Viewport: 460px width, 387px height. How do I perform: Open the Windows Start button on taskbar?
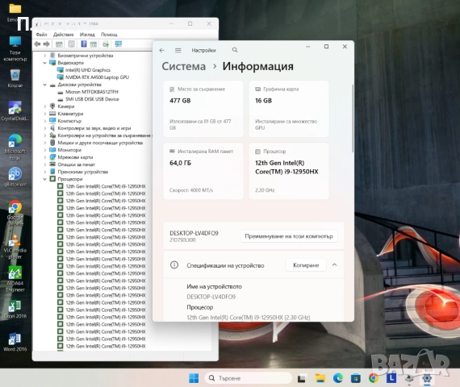(194, 378)
